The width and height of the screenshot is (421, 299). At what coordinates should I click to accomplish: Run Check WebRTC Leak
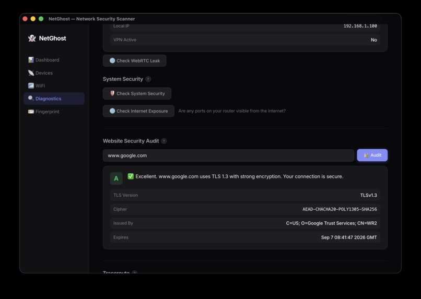(x=135, y=61)
